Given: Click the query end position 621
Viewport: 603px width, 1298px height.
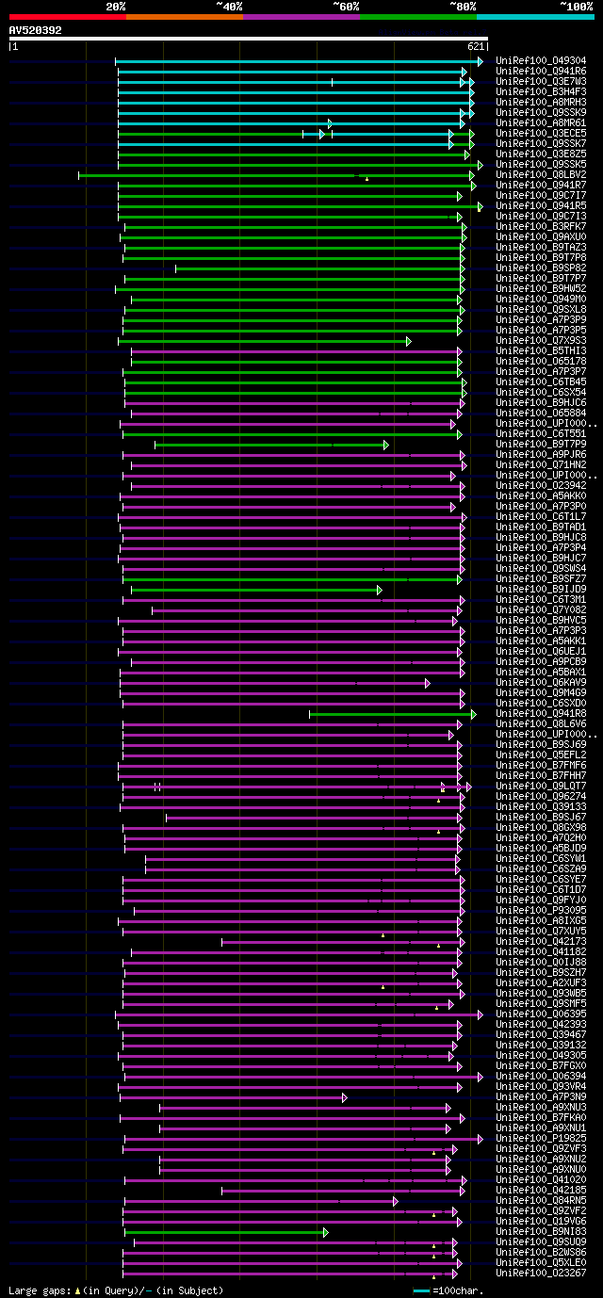Looking at the screenshot, I should (x=475, y=46).
